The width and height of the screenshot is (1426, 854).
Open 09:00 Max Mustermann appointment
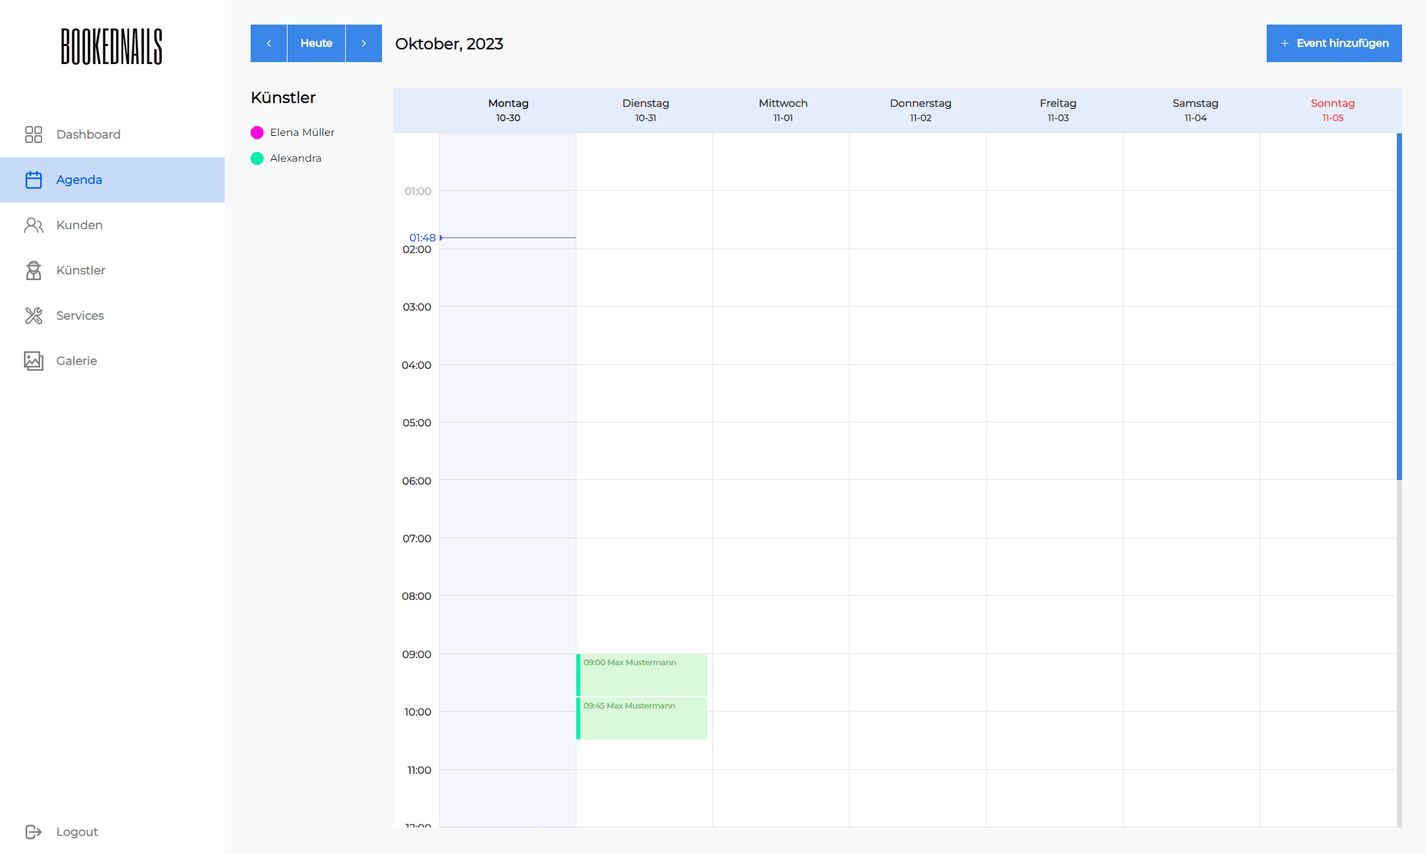point(642,675)
